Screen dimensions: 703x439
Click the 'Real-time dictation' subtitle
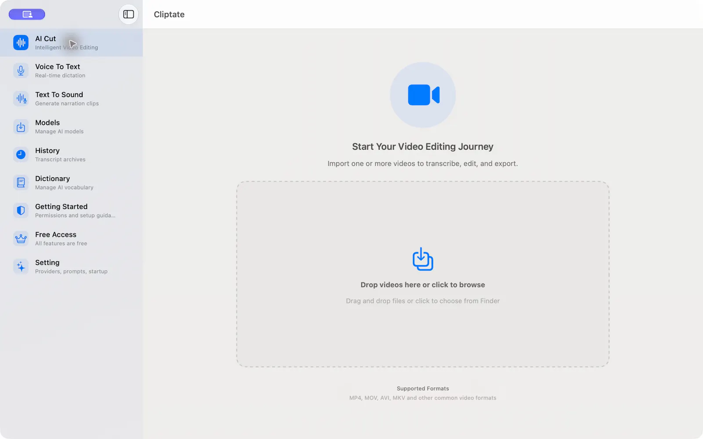click(x=60, y=76)
